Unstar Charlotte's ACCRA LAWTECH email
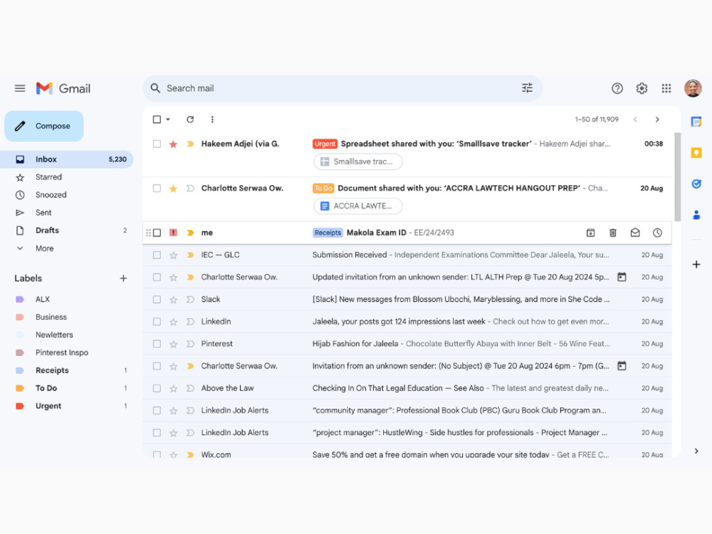The image size is (712, 534). (173, 189)
